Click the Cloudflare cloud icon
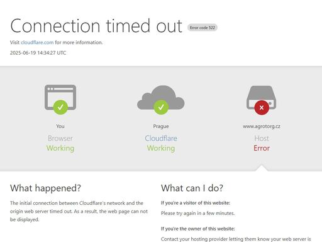 pos(161,98)
